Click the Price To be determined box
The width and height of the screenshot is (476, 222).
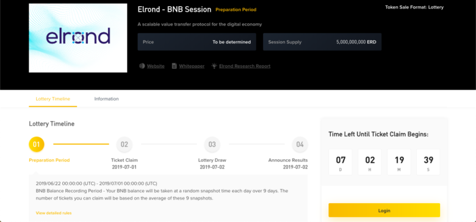pos(197,42)
